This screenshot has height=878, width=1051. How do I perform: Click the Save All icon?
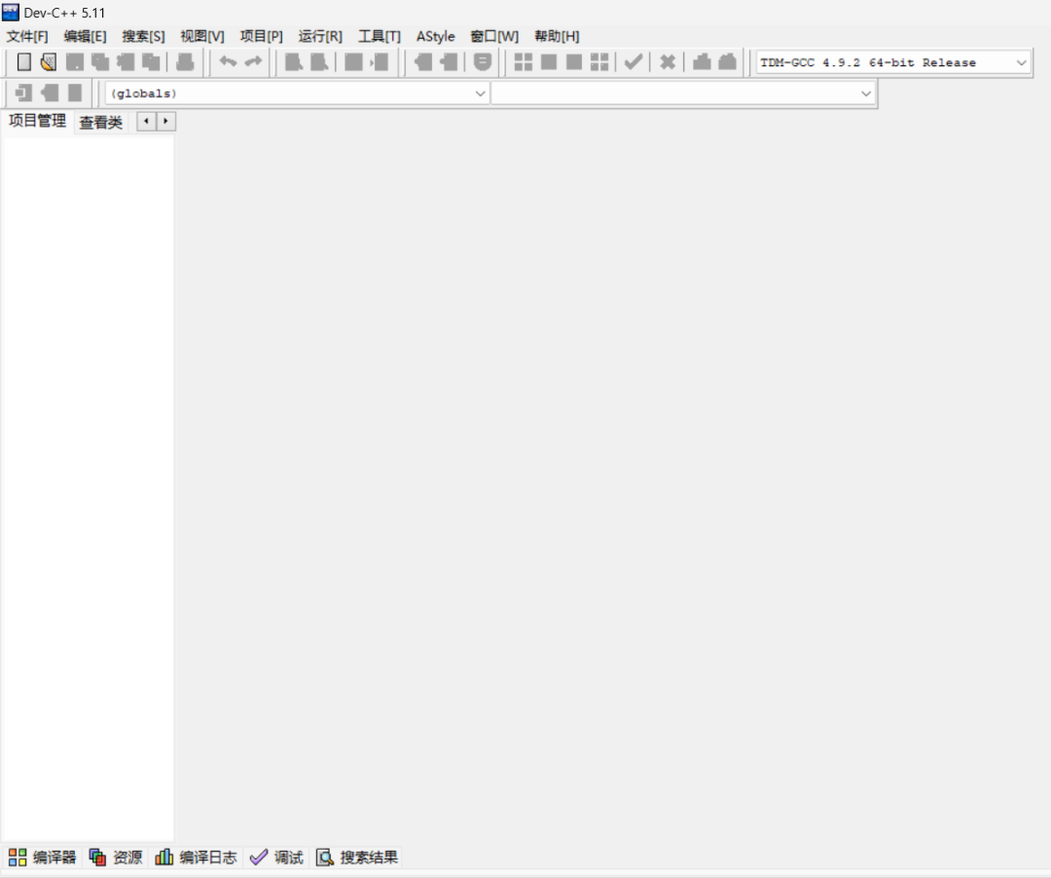click(x=100, y=62)
